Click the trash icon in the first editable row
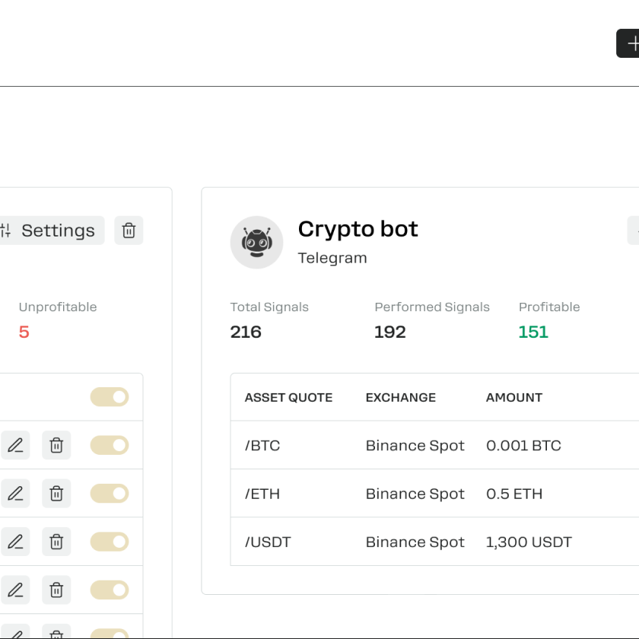 [56, 445]
